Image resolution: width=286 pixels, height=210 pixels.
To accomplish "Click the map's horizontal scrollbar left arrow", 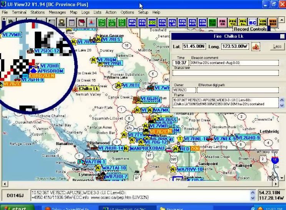I will [x=5, y=184].
